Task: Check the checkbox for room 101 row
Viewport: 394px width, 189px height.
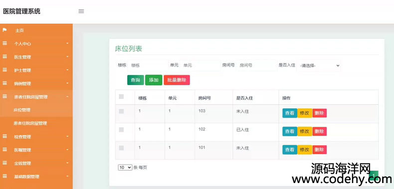Action: coord(121,148)
